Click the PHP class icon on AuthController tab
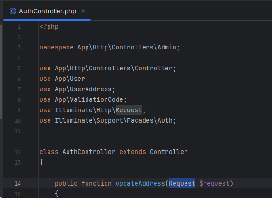Screen dimensions: 272x198 13,11
